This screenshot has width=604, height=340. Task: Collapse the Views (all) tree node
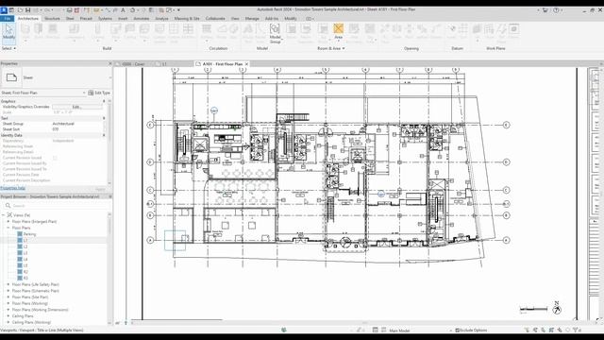click(4, 215)
